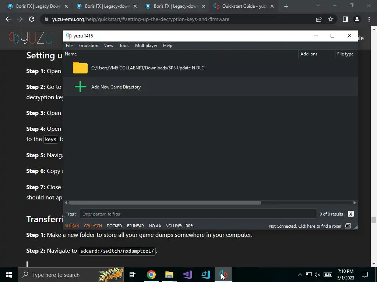Open the View menu in yuzu
Screen dimensions: 377x282
click(x=109, y=45)
